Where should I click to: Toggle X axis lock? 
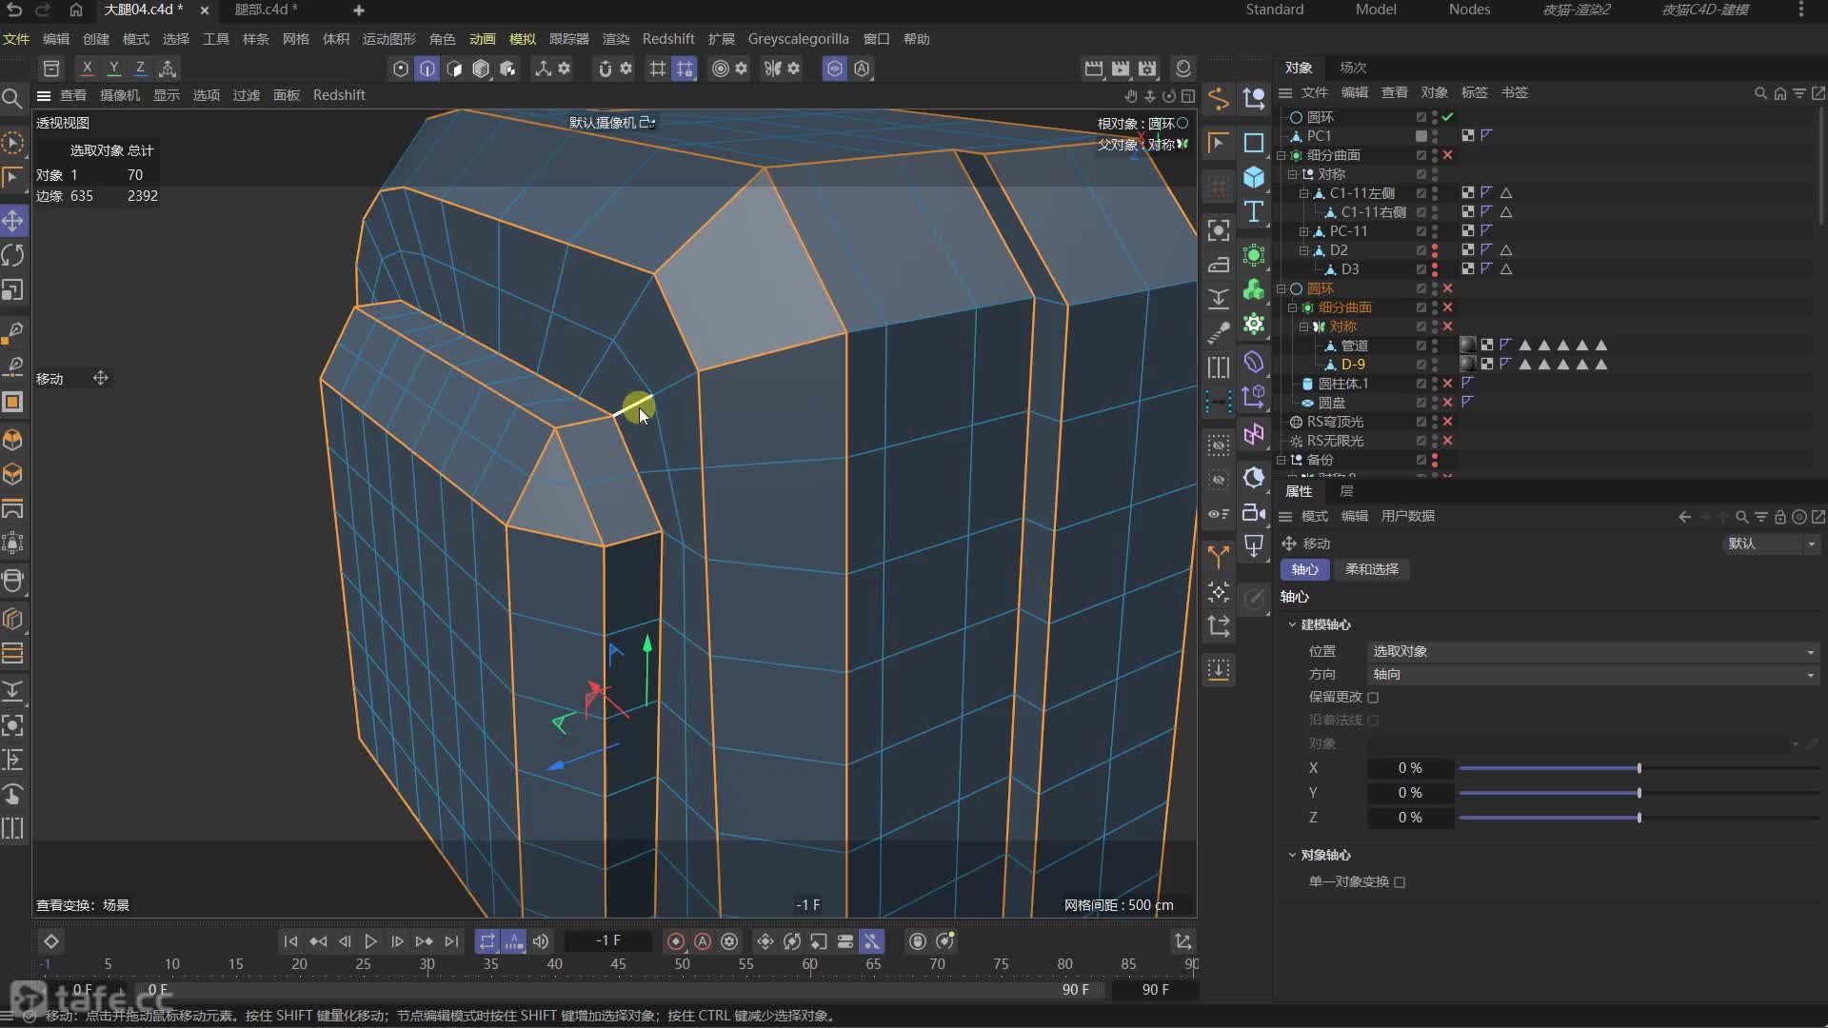click(87, 69)
